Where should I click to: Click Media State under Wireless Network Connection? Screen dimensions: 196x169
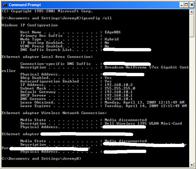[x=126, y=120]
